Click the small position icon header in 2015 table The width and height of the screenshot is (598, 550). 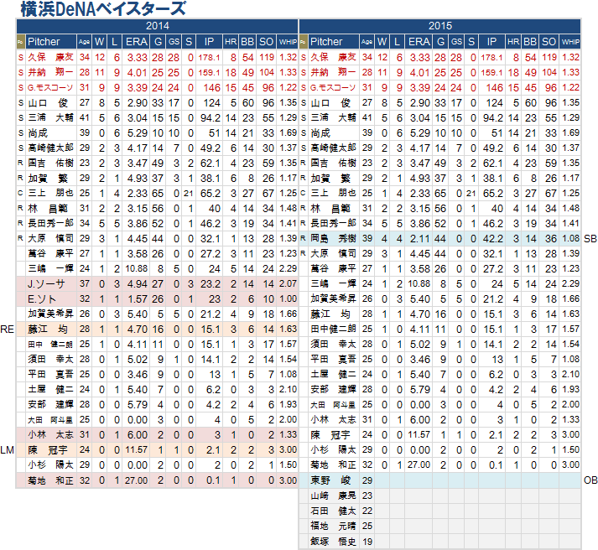(x=304, y=42)
